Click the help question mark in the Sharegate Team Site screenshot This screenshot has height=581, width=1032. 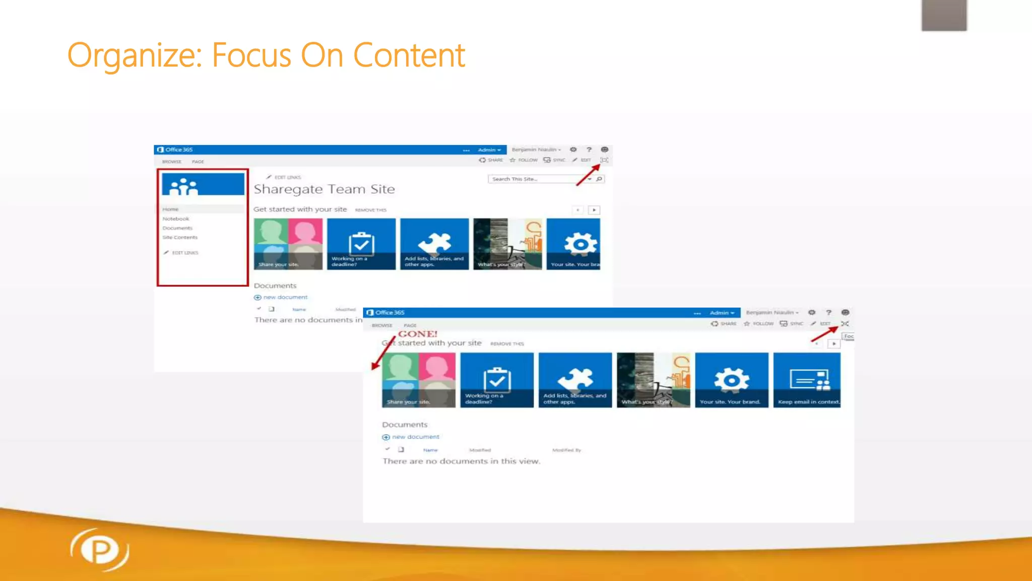[x=589, y=150]
